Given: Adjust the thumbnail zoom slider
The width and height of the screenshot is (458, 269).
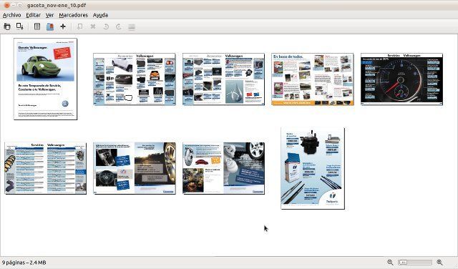Looking at the screenshot, I should (415, 263).
